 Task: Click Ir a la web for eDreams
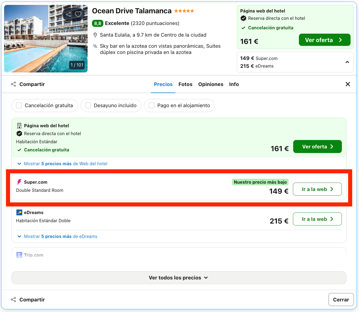[317, 219]
